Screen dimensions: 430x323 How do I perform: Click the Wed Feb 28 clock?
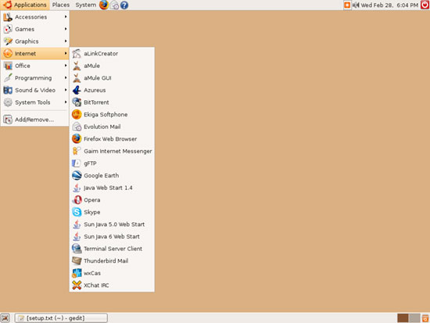click(389, 5)
